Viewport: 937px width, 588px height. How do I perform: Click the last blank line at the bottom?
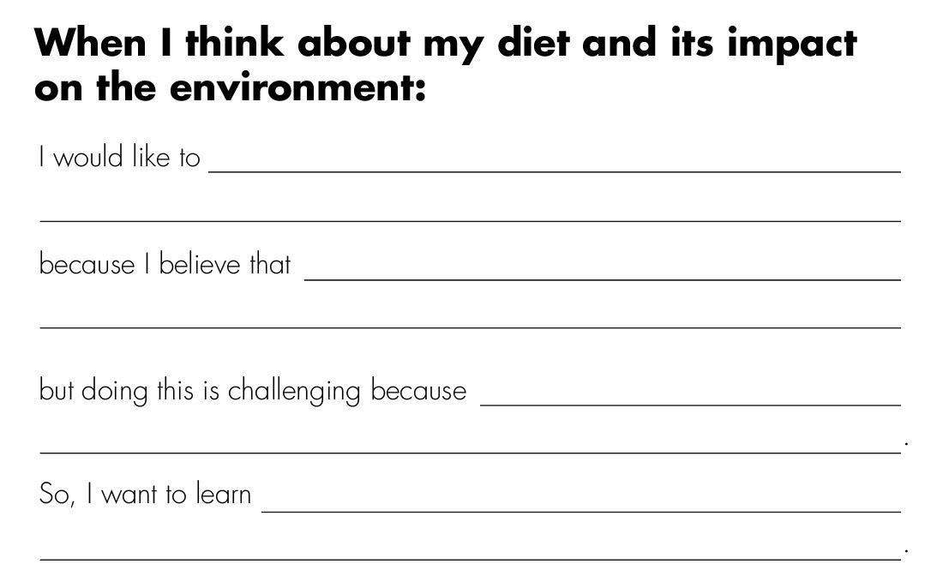471,560
